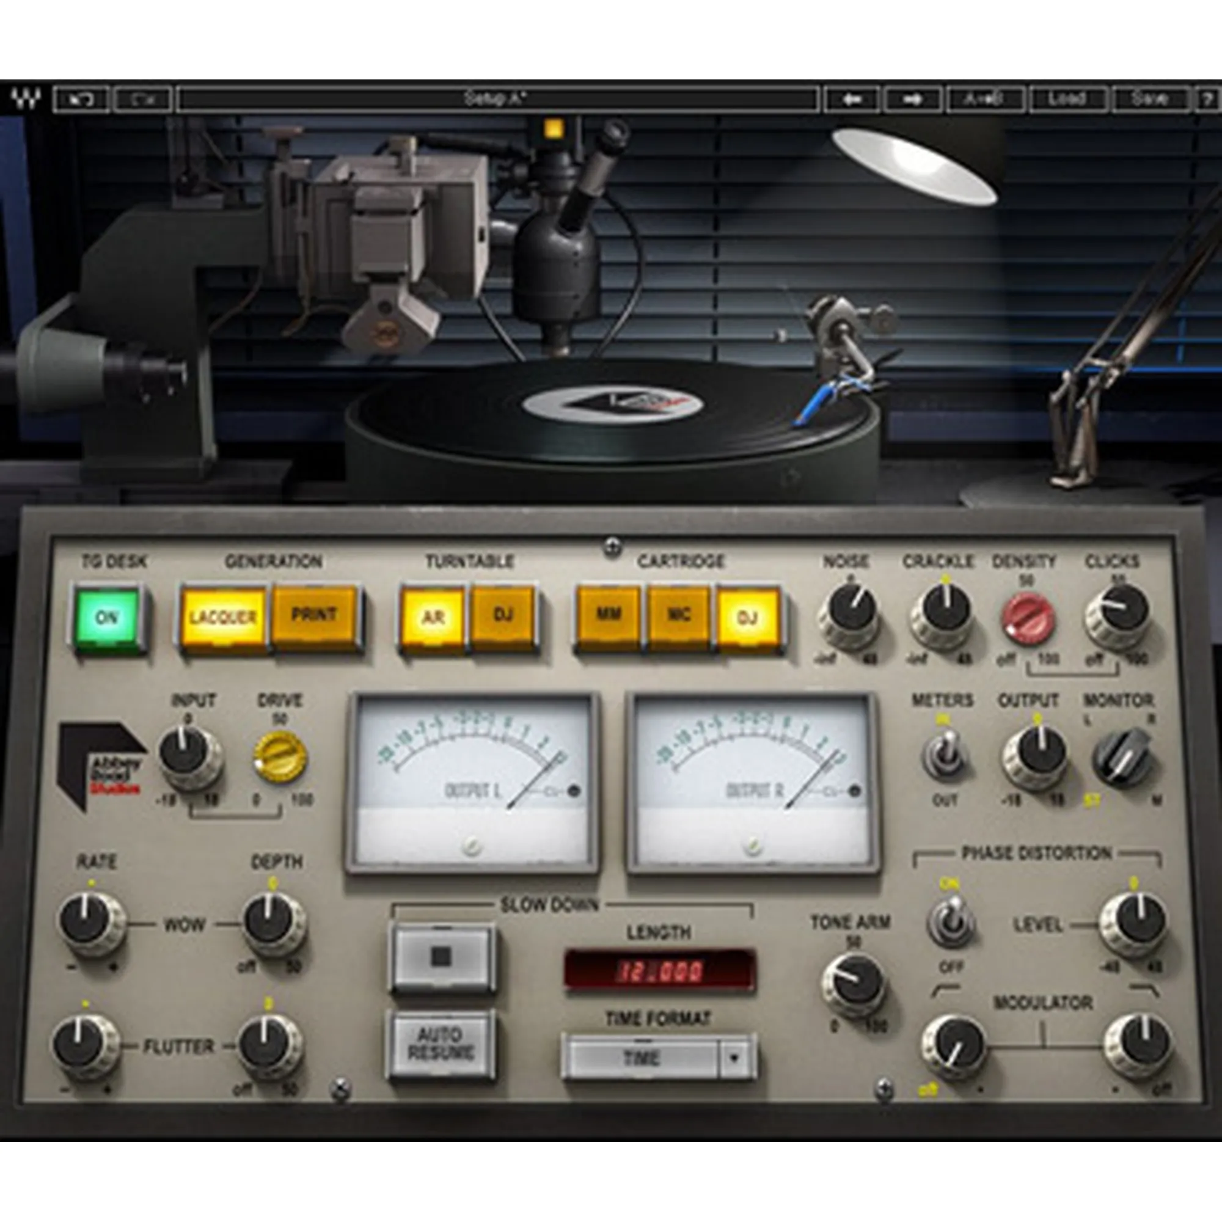Click the Tone Arm knob
The width and height of the screenshot is (1222, 1222).
click(x=853, y=986)
